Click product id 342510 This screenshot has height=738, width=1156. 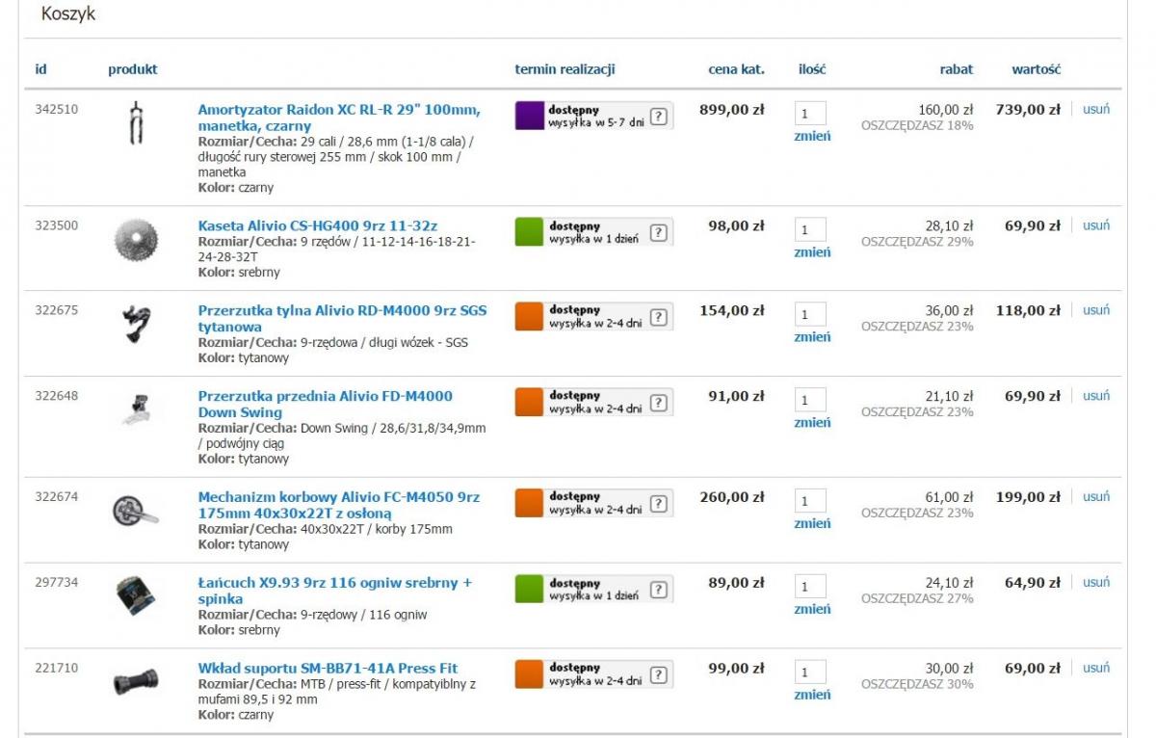point(57,109)
